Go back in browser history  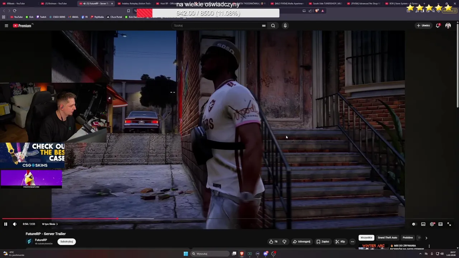pos(4,11)
